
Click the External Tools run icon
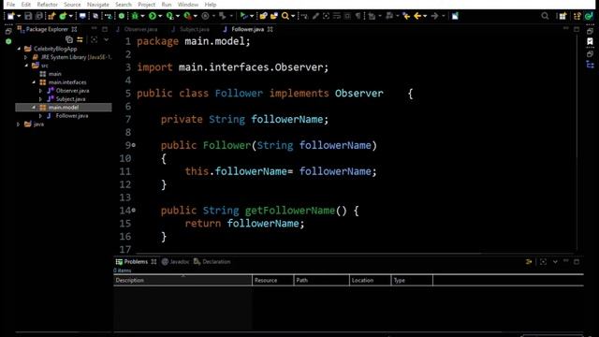(187, 16)
